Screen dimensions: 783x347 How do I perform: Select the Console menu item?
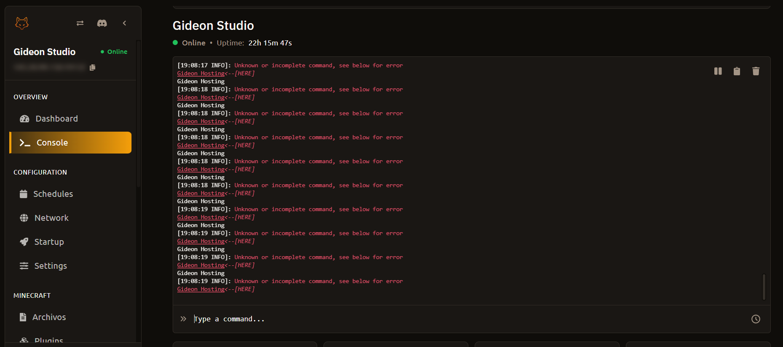pos(70,143)
